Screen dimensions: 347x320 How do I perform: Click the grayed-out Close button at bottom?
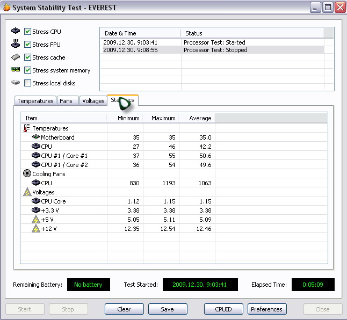click(323, 309)
